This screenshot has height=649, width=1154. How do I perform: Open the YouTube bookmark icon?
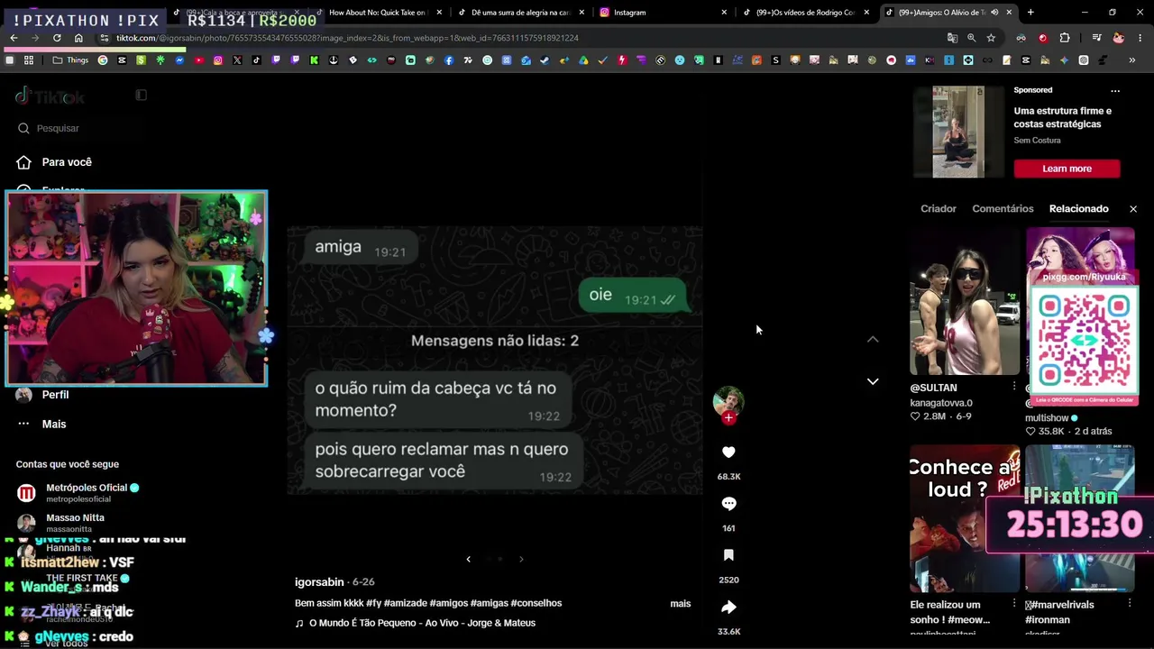pos(198,60)
